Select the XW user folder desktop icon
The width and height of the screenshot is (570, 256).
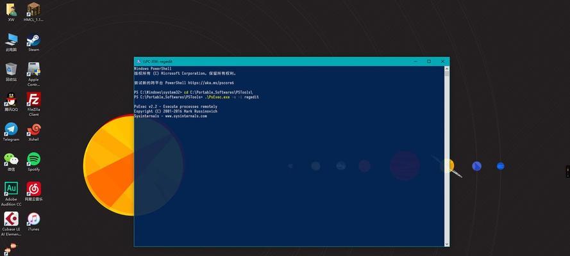pos(11,12)
